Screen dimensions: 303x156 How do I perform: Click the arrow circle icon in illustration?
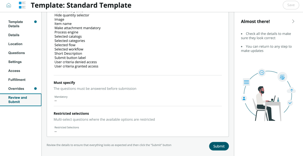click(x=262, y=73)
